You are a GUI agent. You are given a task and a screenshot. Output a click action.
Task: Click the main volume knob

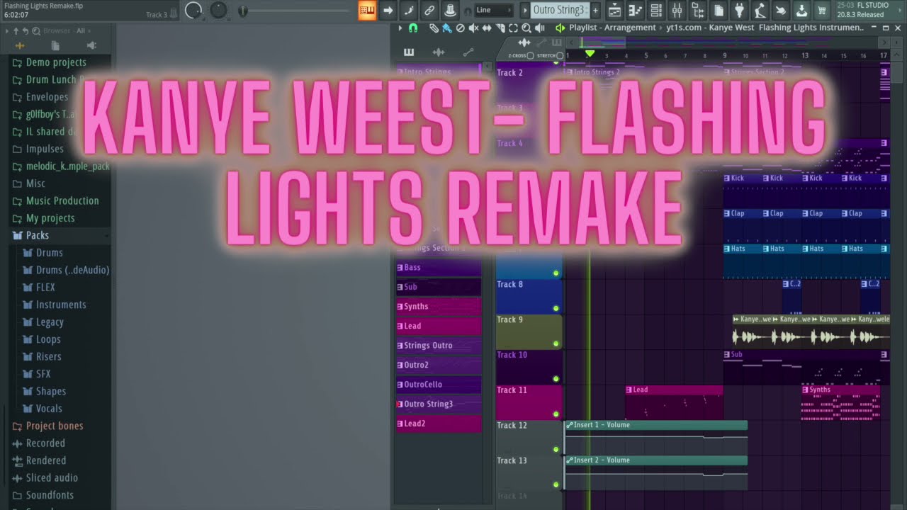tap(193, 10)
